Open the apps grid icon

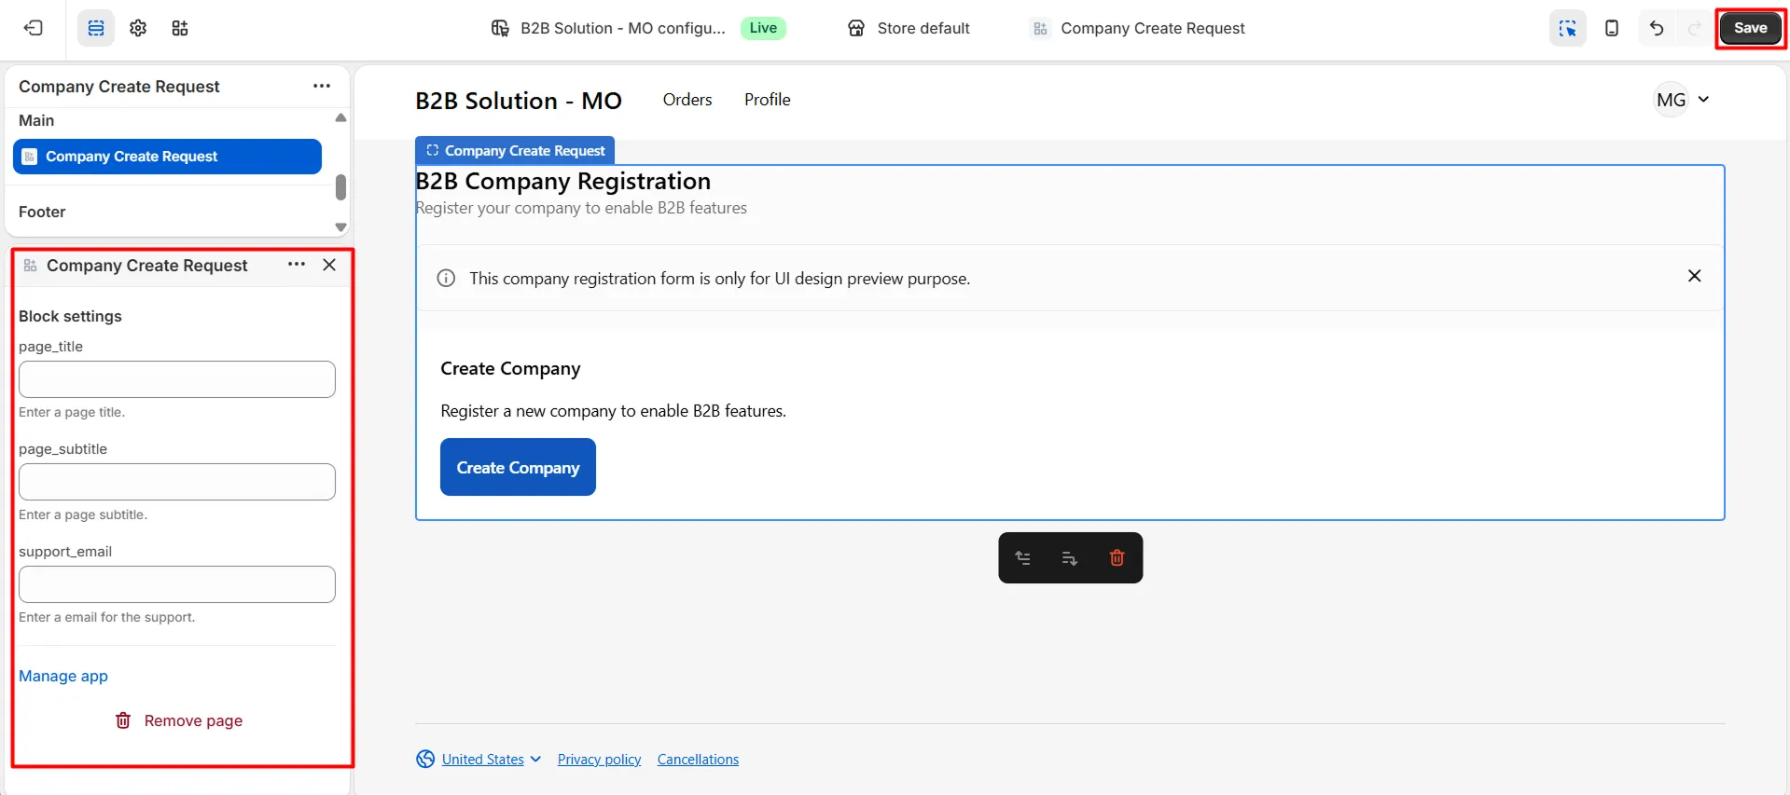click(180, 28)
